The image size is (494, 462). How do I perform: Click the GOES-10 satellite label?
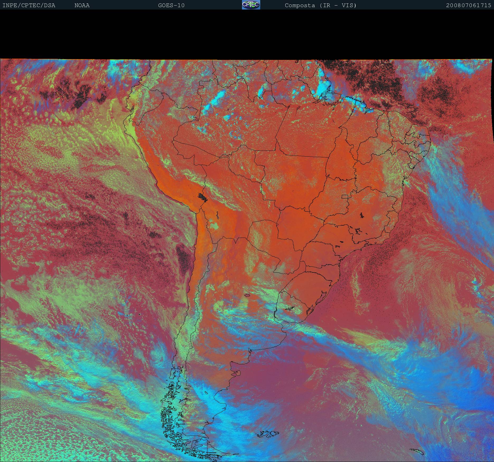point(171,5)
